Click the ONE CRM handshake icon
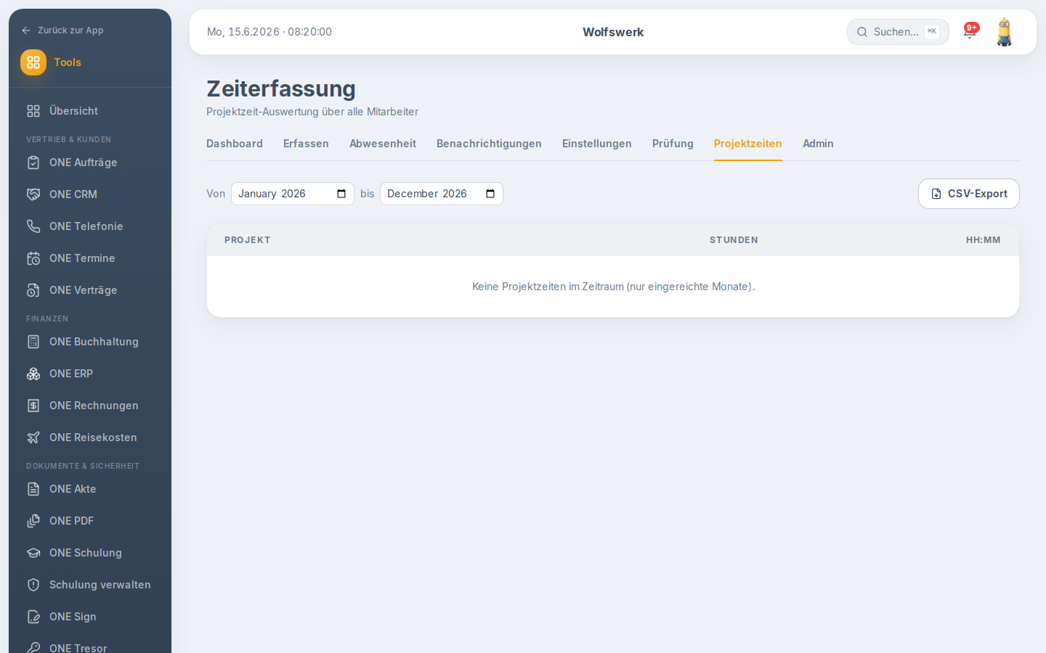 click(x=33, y=194)
